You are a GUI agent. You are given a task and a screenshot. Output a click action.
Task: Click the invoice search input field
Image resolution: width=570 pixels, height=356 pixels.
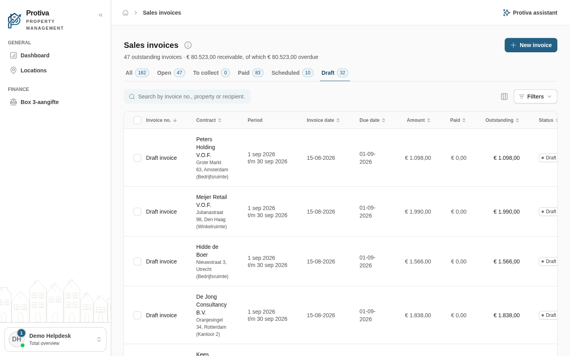[187, 97]
